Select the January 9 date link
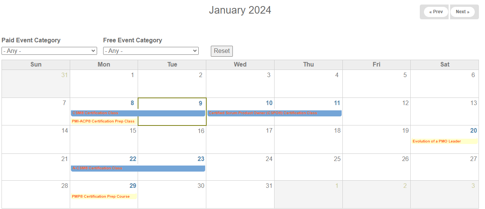Image resolution: width=485 pixels, height=209 pixels. point(201,103)
